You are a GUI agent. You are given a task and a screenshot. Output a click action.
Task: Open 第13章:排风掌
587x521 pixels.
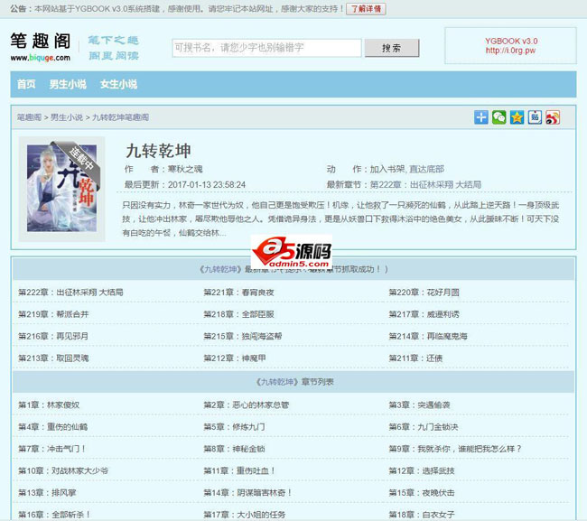tap(47, 493)
